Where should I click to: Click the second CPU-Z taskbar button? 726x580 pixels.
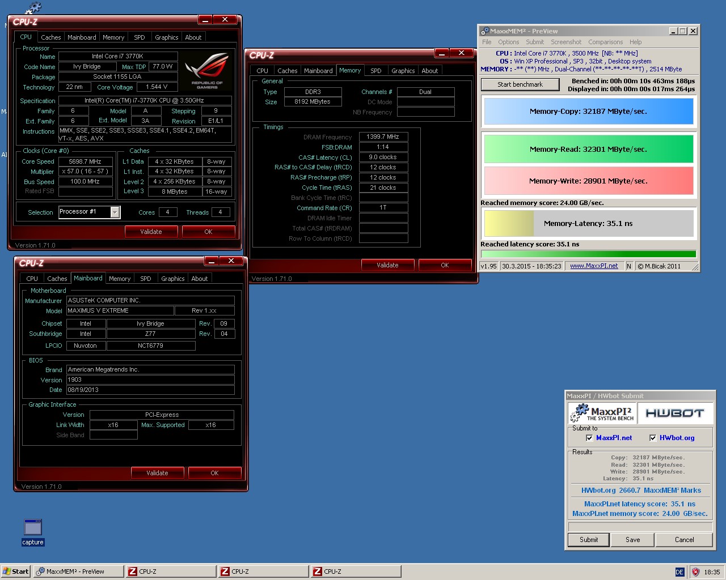point(263,572)
